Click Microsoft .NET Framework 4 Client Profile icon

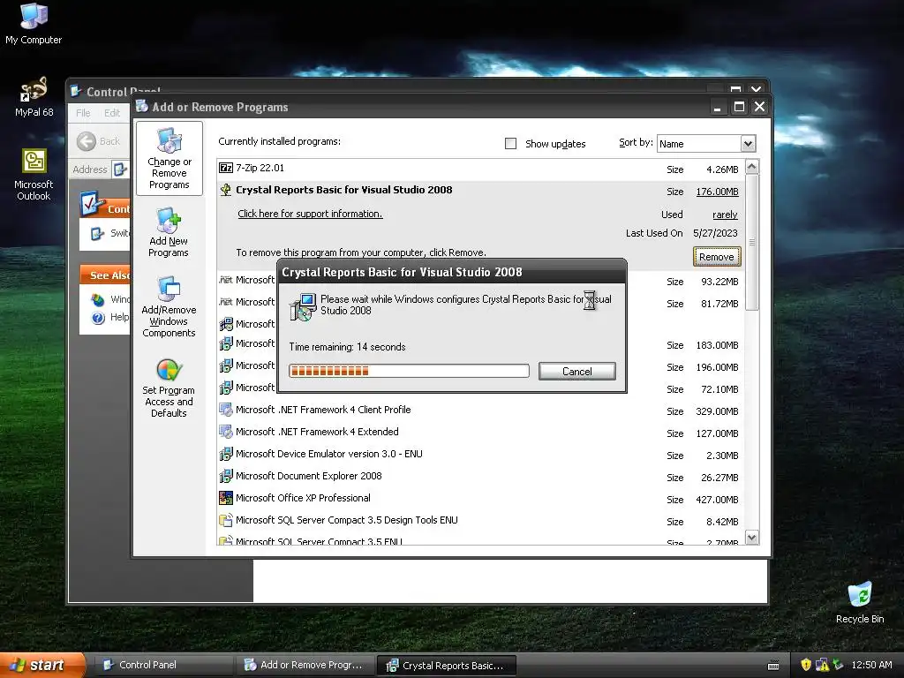[x=226, y=410]
